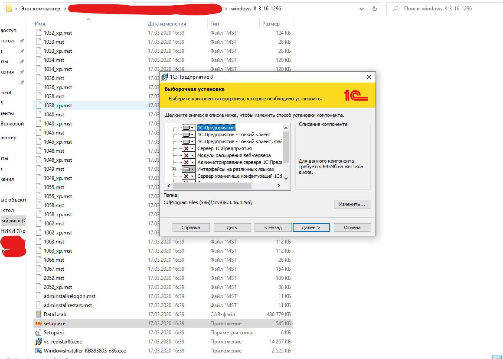The height and width of the screenshot is (359, 503).
Task: Click the Справка button in installer
Action: coord(191,228)
